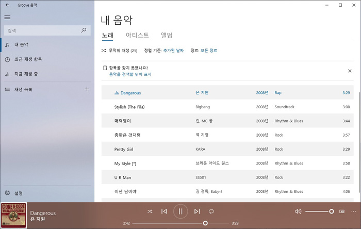Select the My Style [*] song
361x229 pixels.
[125, 163]
